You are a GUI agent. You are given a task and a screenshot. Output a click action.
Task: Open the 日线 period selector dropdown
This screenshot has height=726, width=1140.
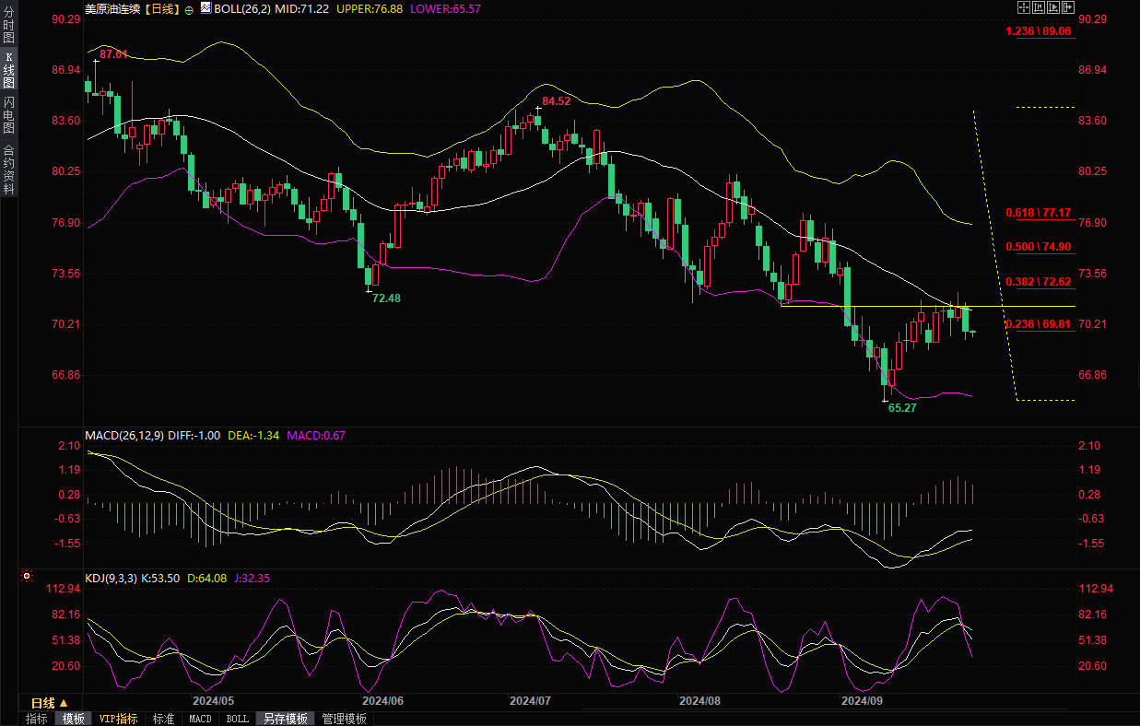pos(50,702)
